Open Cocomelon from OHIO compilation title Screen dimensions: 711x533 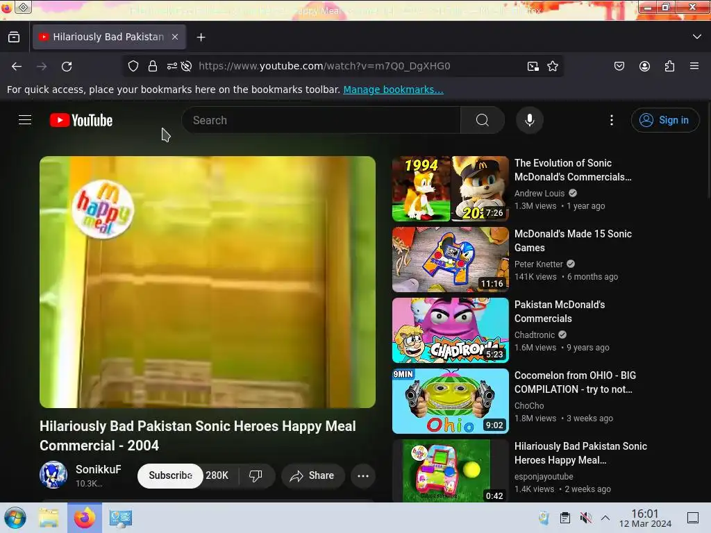click(x=575, y=382)
